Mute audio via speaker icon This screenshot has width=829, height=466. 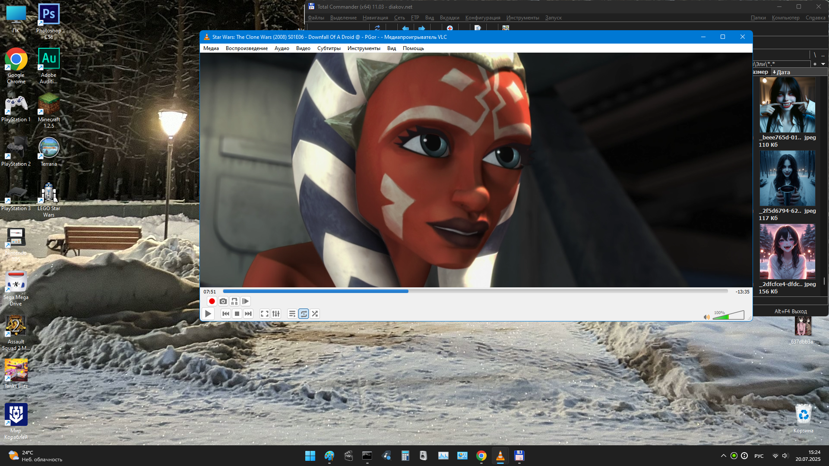[x=706, y=317]
